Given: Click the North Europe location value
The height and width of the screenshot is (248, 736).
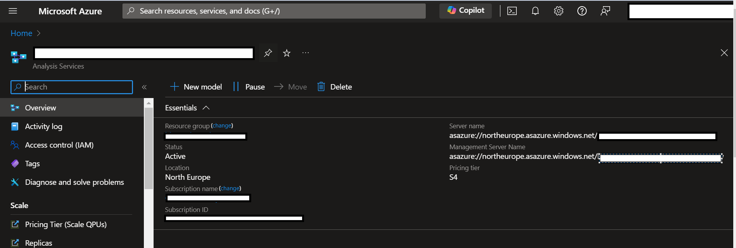Looking at the screenshot, I should coord(188,177).
